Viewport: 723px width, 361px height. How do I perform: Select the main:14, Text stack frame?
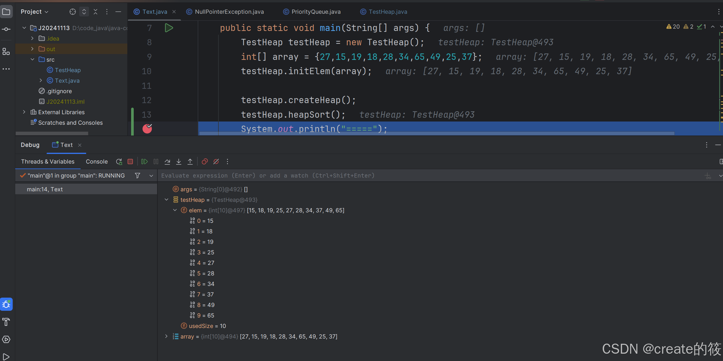point(45,189)
